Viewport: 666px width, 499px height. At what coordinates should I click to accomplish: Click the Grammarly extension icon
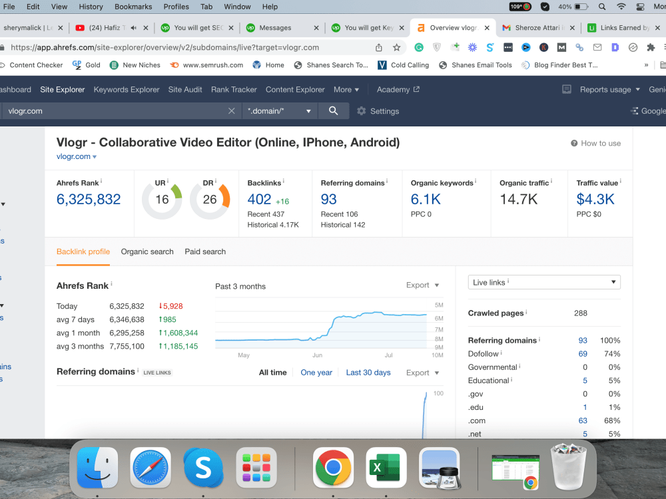coord(419,47)
